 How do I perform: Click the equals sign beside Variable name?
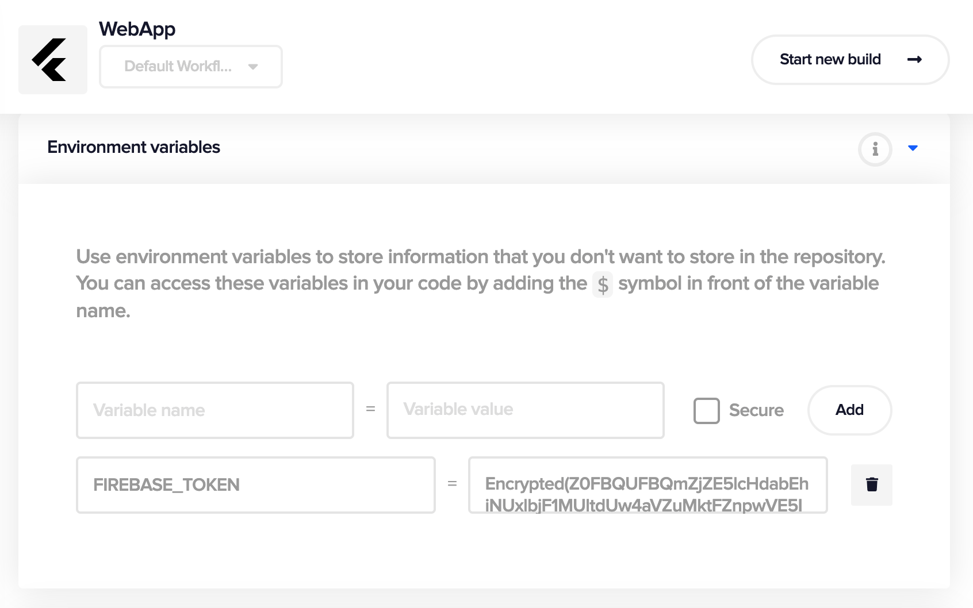point(370,409)
